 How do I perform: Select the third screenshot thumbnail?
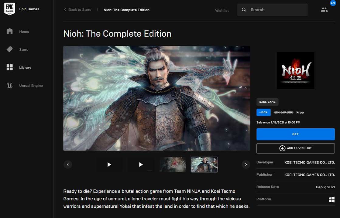coord(173,165)
